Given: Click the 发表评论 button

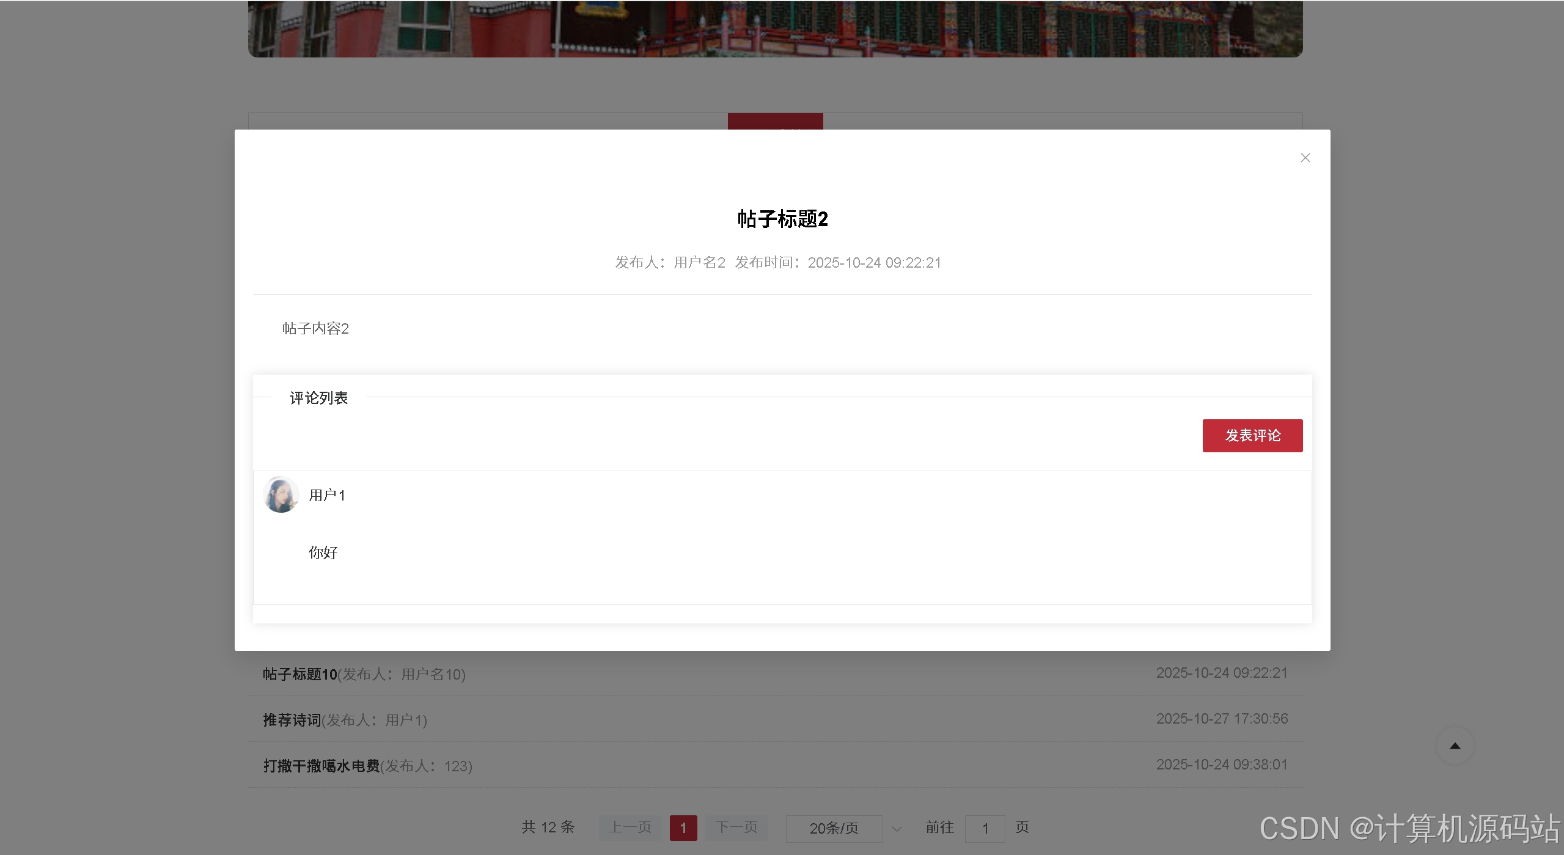Looking at the screenshot, I should [x=1252, y=435].
